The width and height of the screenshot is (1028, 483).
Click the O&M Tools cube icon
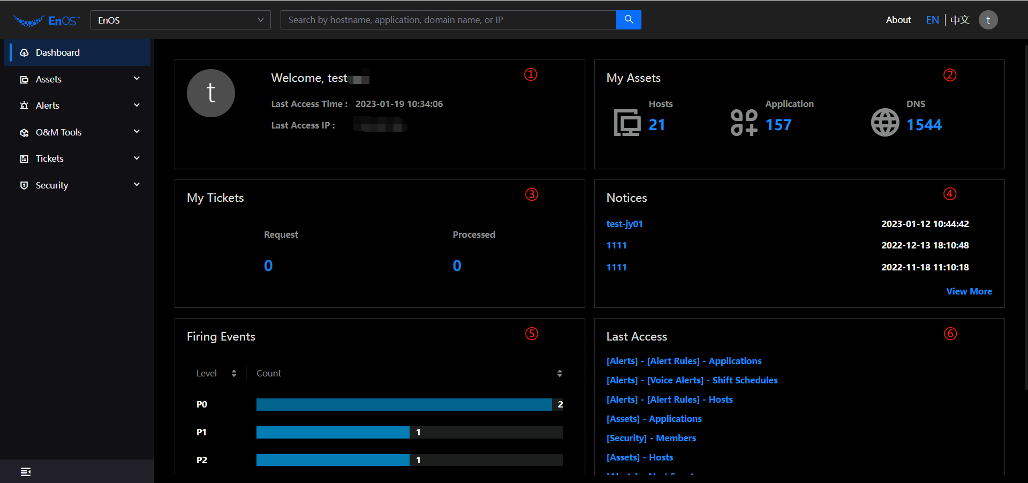pyautogui.click(x=24, y=132)
